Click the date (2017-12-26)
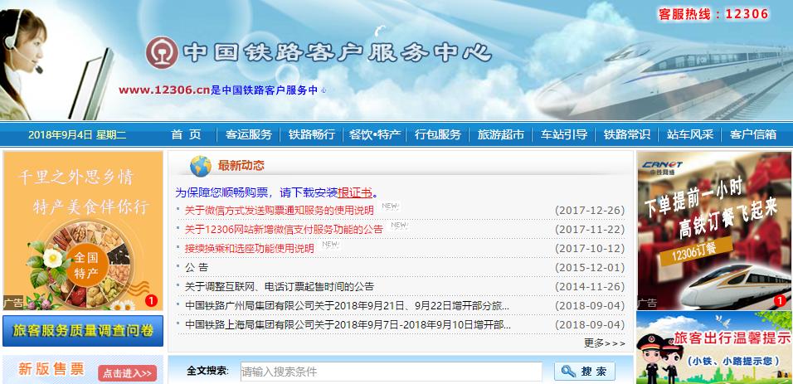This screenshot has height=384, width=793. pos(590,211)
